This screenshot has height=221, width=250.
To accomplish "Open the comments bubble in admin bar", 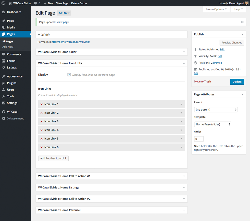I will pos(37,3).
